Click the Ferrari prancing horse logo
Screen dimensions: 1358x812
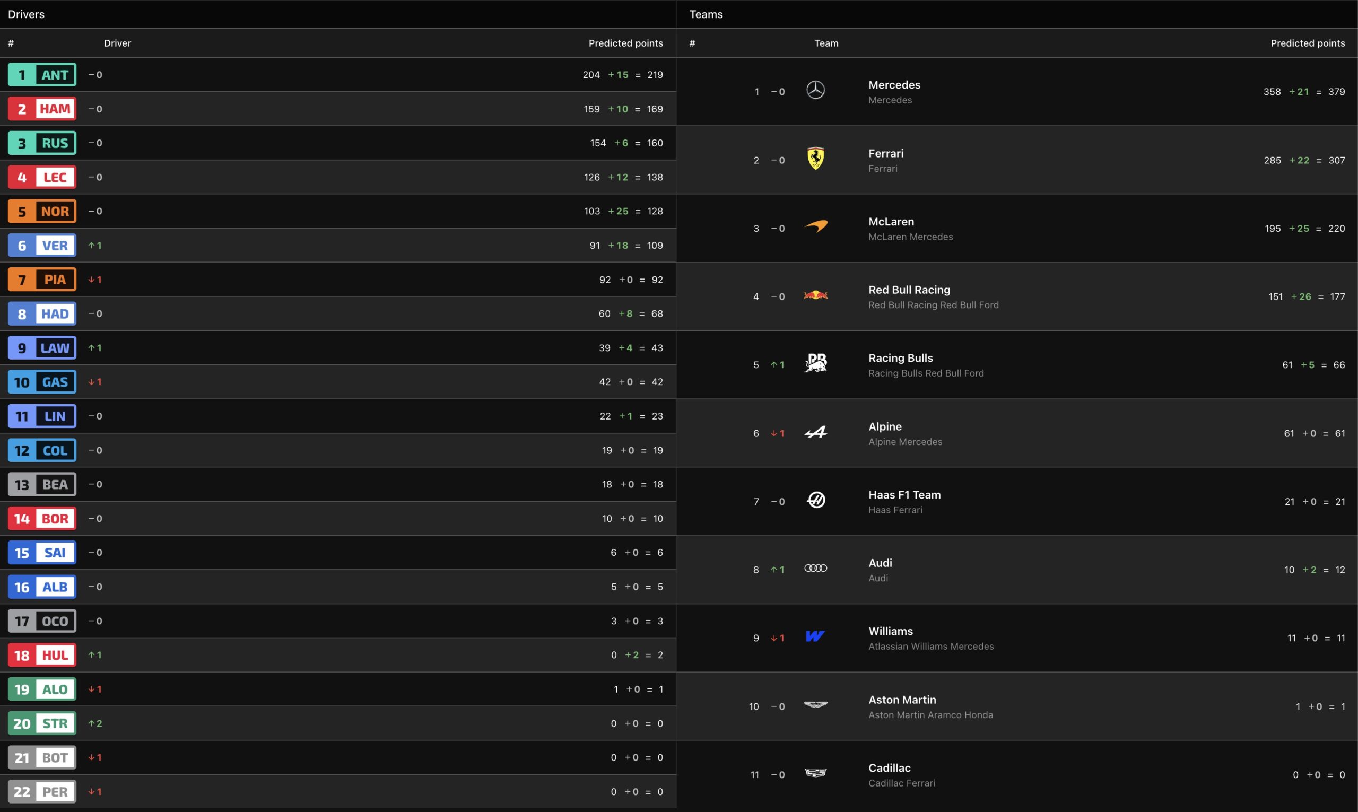(x=815, y=159)
